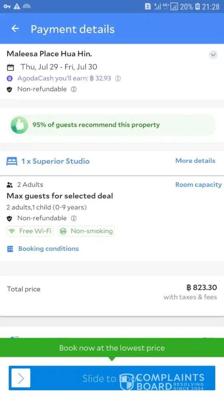Open Booking conditions link
224x399 pixels.
[x=48, y=249]
